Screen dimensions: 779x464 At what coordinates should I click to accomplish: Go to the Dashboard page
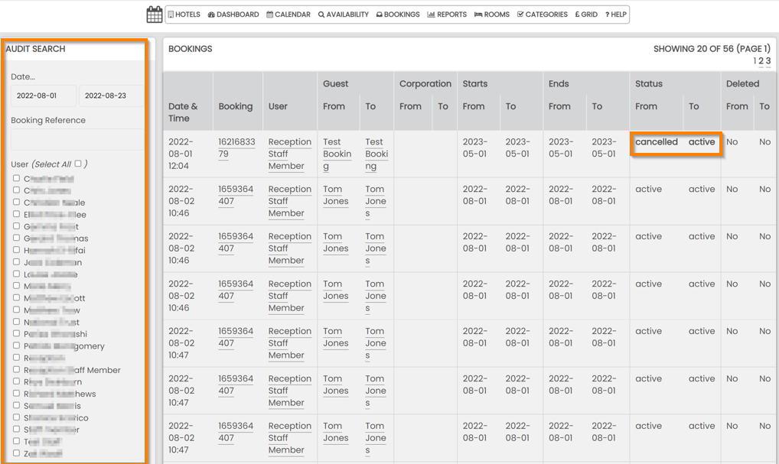(233, 15)
